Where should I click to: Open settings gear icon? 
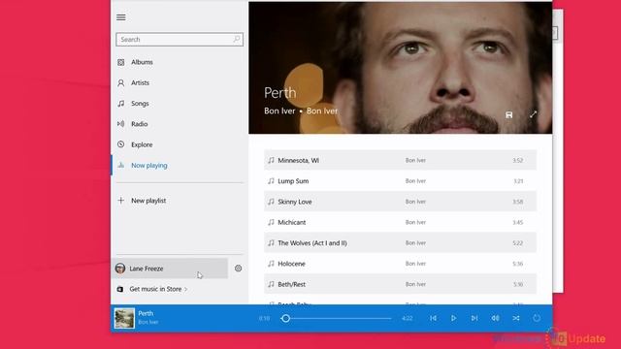tap(238, 269)
